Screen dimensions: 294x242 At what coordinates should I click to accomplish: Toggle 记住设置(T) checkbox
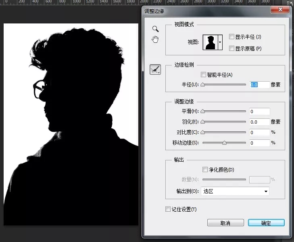pyautogui.click(x=168, y=209)
